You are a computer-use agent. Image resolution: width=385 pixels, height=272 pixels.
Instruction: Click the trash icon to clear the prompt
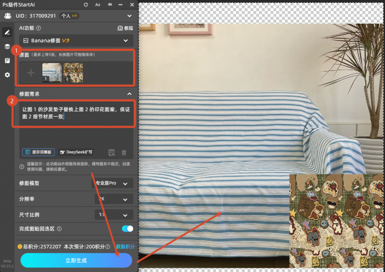tap(124, 153)
